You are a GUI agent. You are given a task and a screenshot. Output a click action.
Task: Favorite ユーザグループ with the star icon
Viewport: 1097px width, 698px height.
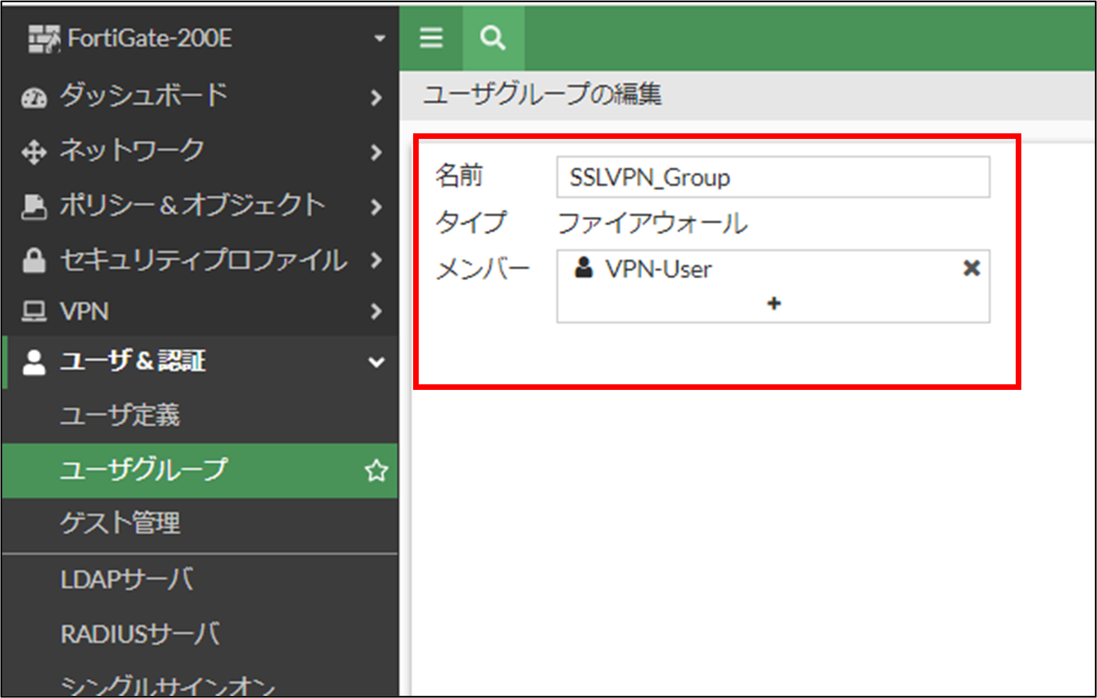(x=376, y=471)
